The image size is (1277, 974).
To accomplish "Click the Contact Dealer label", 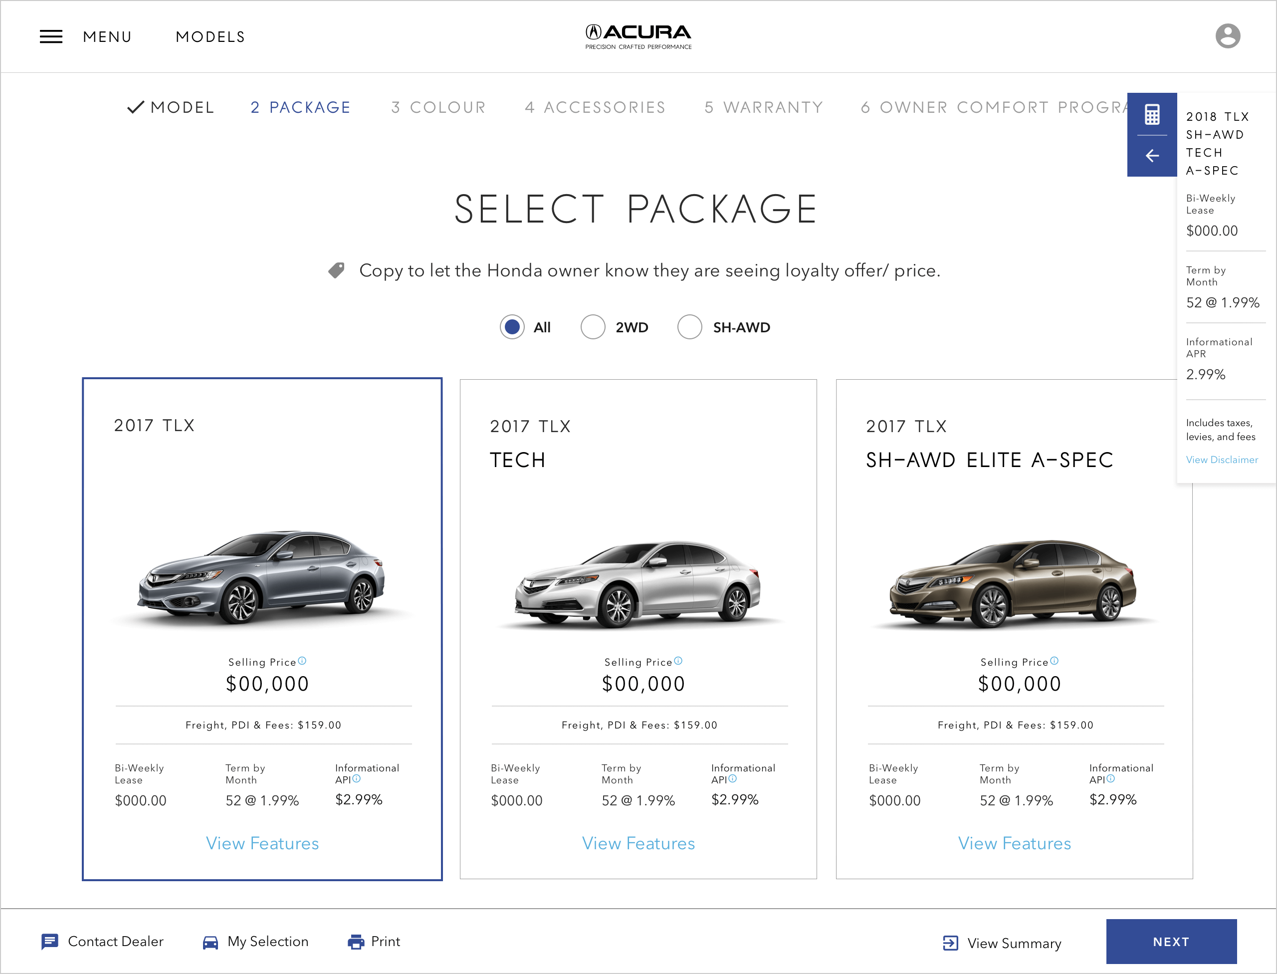I will tap(115, 942).
